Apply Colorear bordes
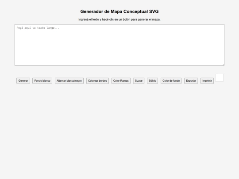 coord(97,81)
